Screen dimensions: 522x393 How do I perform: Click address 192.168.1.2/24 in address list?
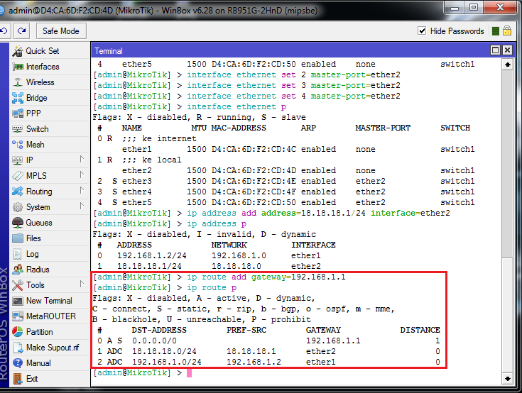[152, 255]
